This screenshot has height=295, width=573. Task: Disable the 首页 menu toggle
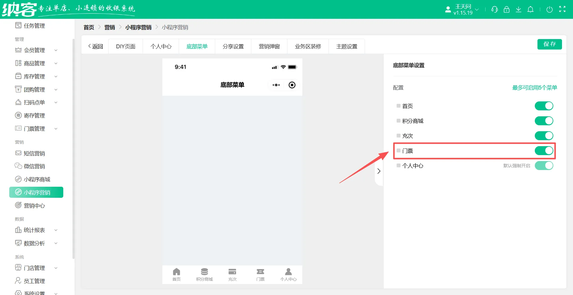(x=544, y=106)
